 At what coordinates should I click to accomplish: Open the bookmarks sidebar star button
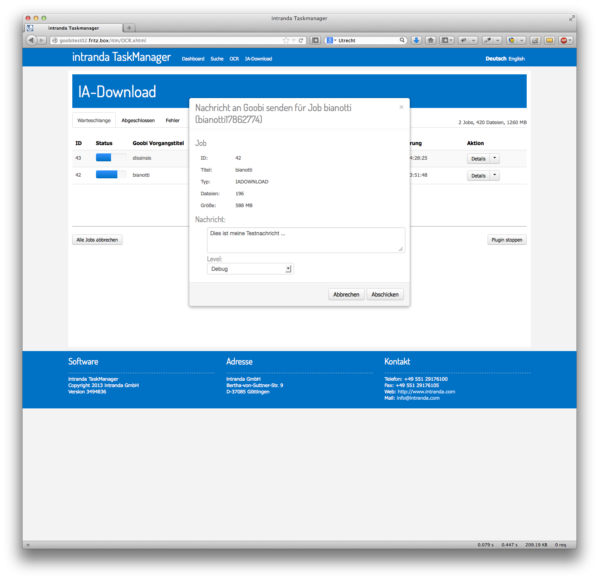315,40
